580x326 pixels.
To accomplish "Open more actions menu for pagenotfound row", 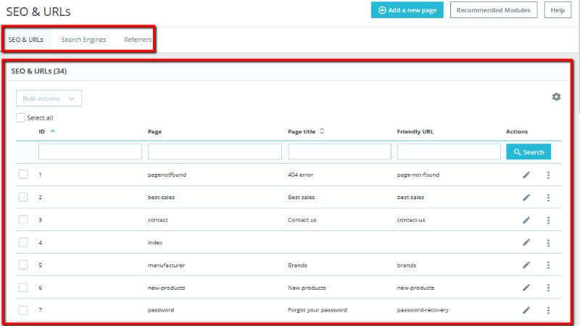I will (x=548, y=175).
